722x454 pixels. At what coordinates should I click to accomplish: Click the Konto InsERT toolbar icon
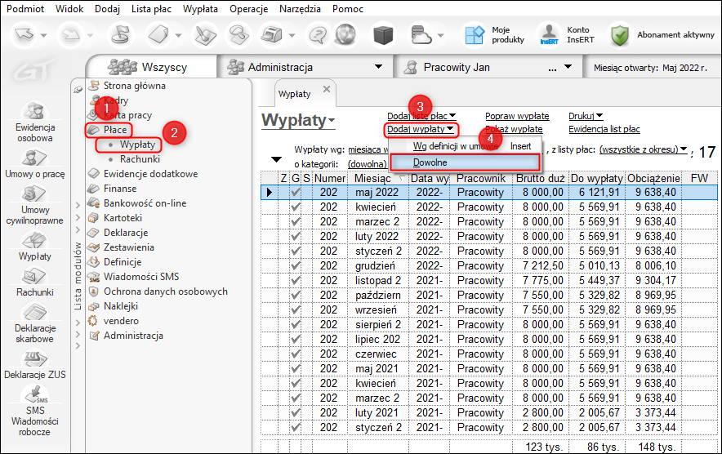(548, 34)
